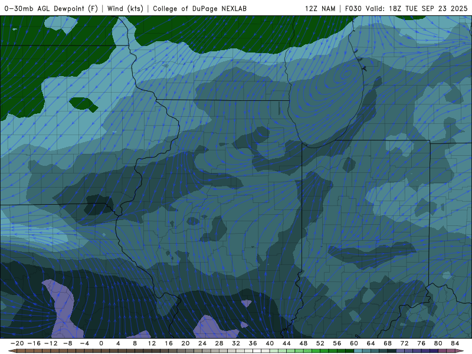Click the 48 dewpoint scale label
Screen dimensions: 472x354
pyautogui.click(x=303, y=343)
